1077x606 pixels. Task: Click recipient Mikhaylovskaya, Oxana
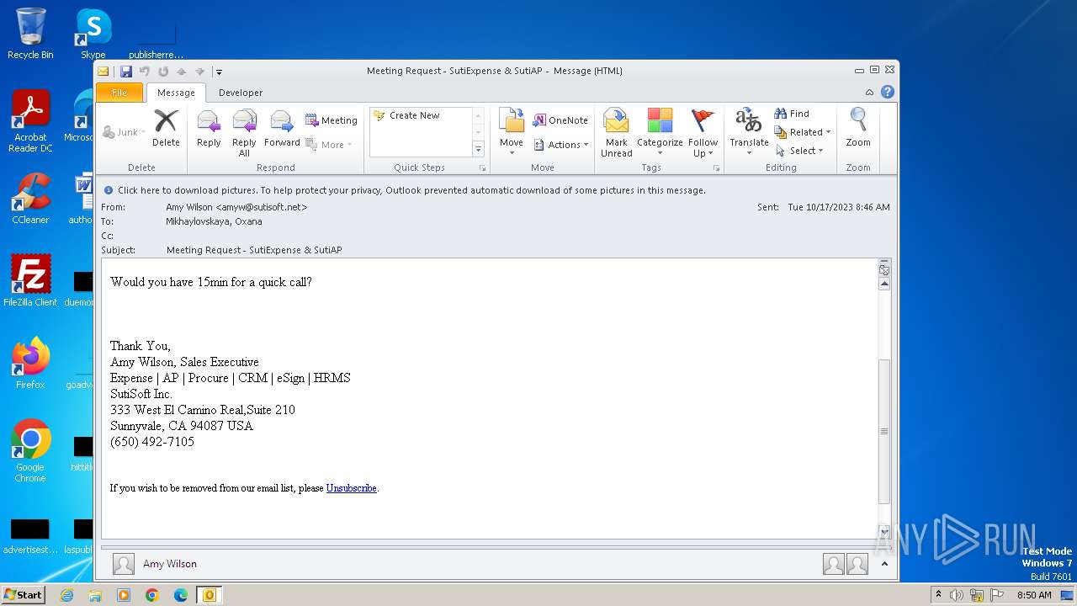pos(214,221)
